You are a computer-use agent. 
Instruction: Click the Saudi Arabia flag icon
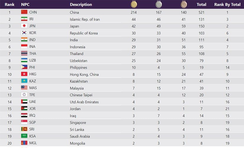(x=24, y=136)
